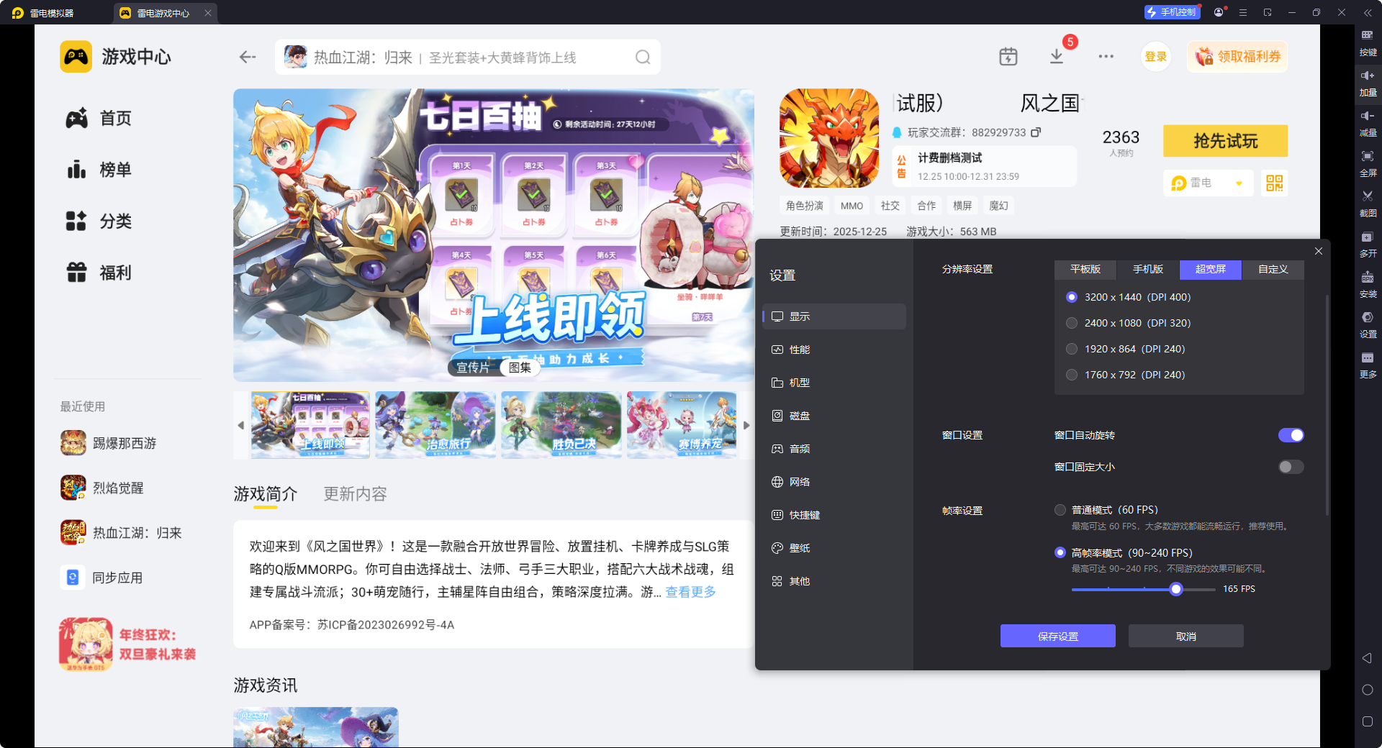Switch to 手机版 resolution tab
1382x748 pixels.
(x=1148, y=269)
